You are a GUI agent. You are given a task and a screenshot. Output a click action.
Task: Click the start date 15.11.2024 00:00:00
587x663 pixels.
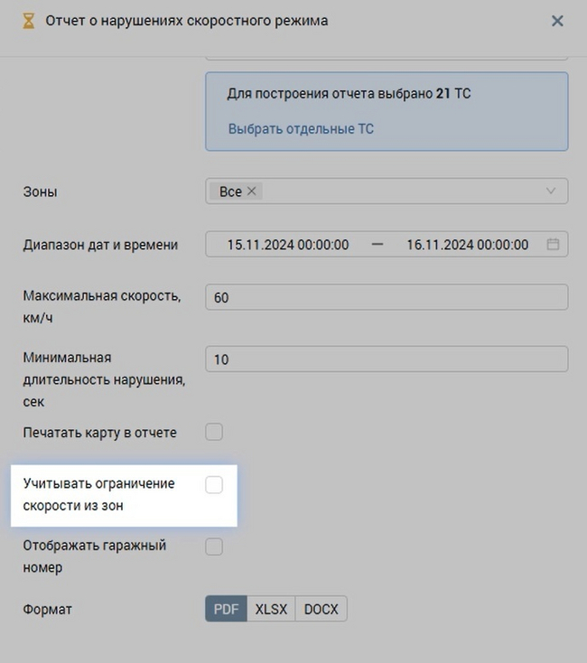point(288,245)
